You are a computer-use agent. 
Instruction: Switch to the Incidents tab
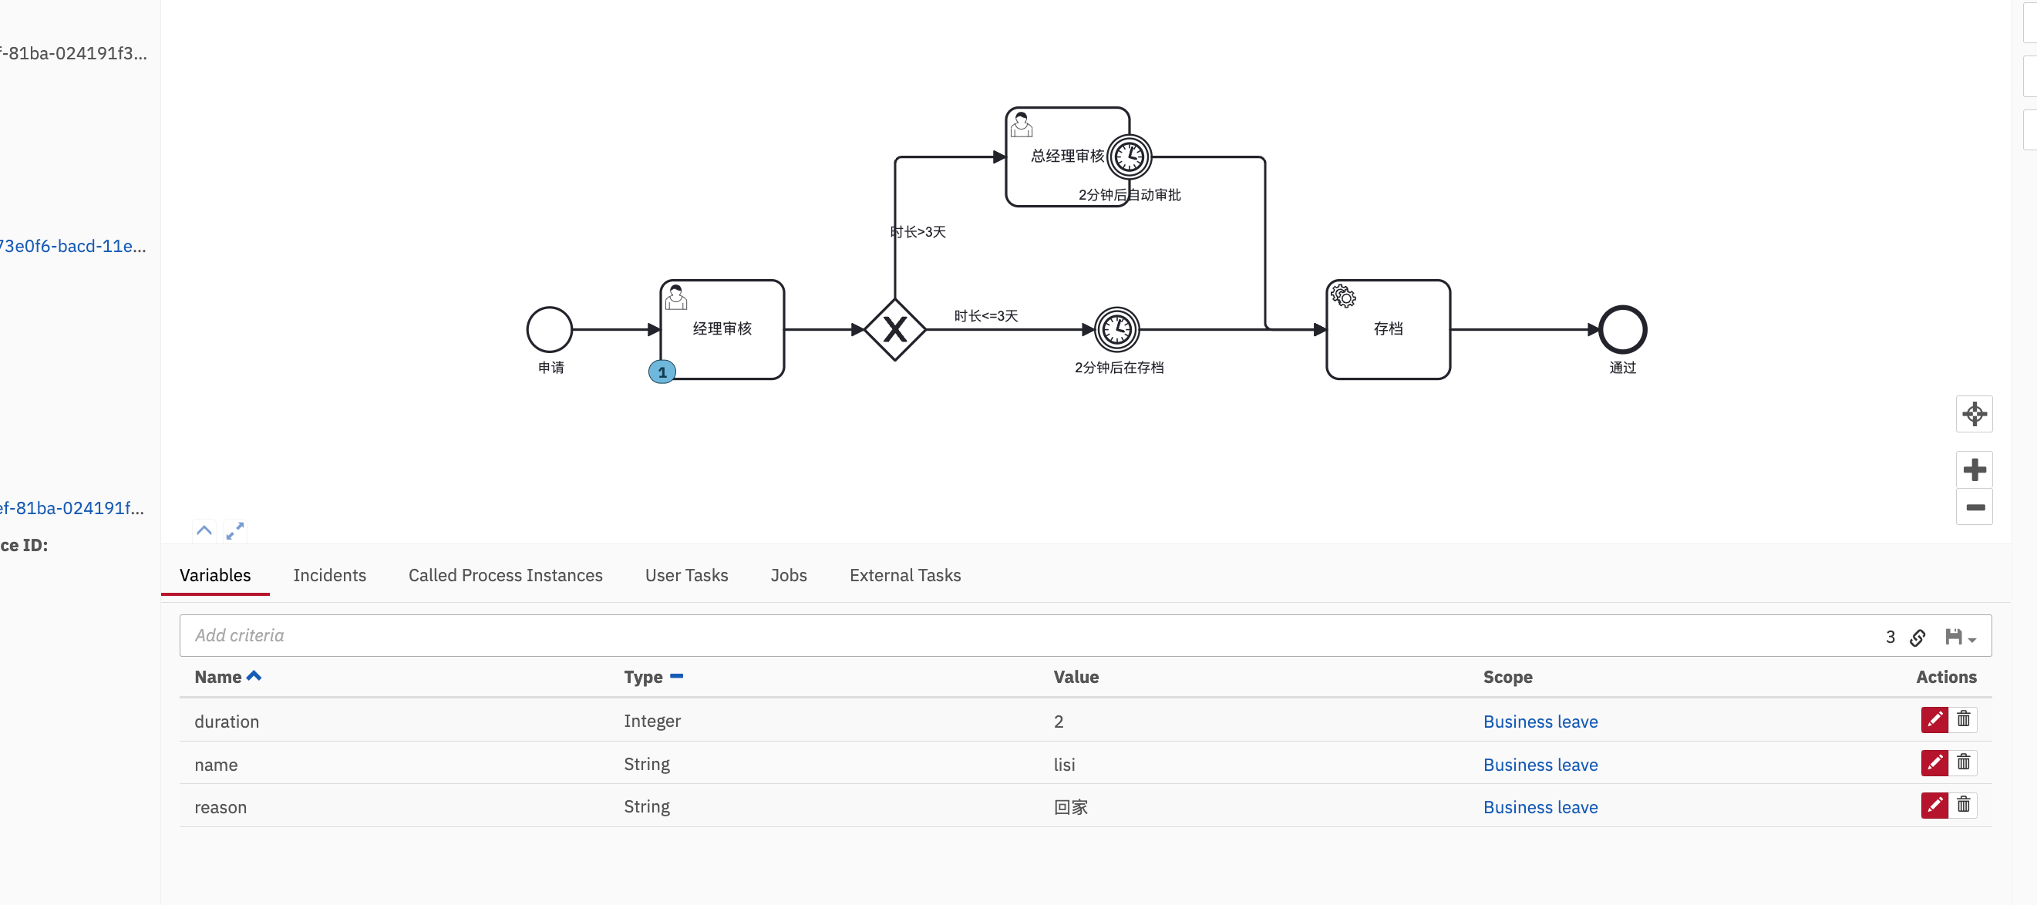coord(329,575)
